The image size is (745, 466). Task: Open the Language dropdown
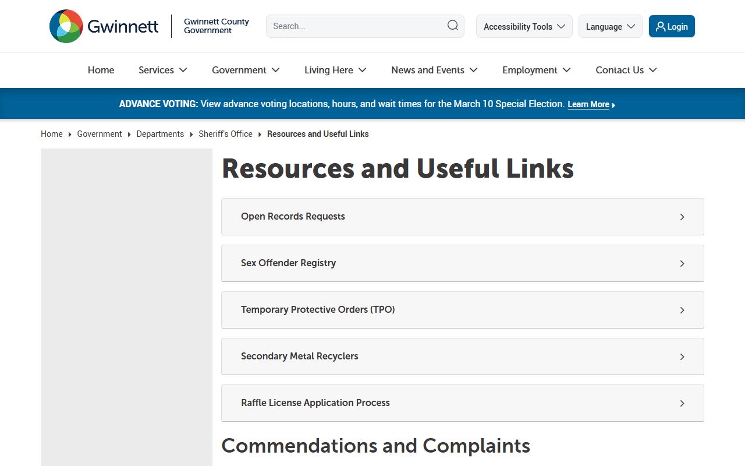pyautogui.click(x=611, y=26)
